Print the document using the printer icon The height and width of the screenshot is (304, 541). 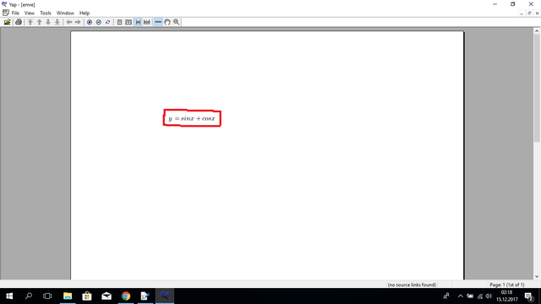point(19,22)
